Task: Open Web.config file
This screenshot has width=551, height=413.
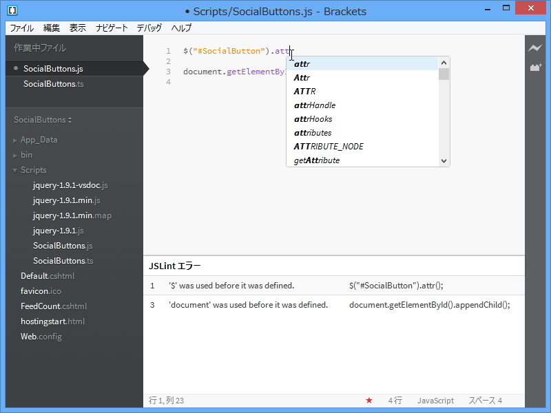Action: point(41,336)
